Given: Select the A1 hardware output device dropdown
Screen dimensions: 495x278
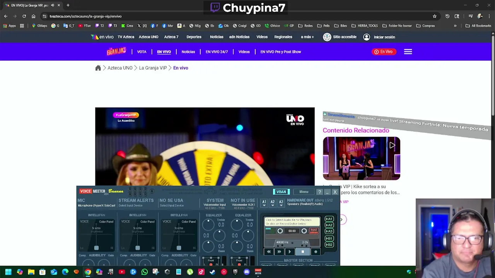Looking at the screenshot, I should tap(264, 203).
